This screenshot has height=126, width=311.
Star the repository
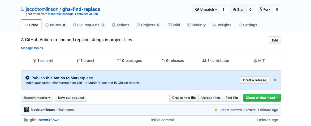click(x=238, y=9)
